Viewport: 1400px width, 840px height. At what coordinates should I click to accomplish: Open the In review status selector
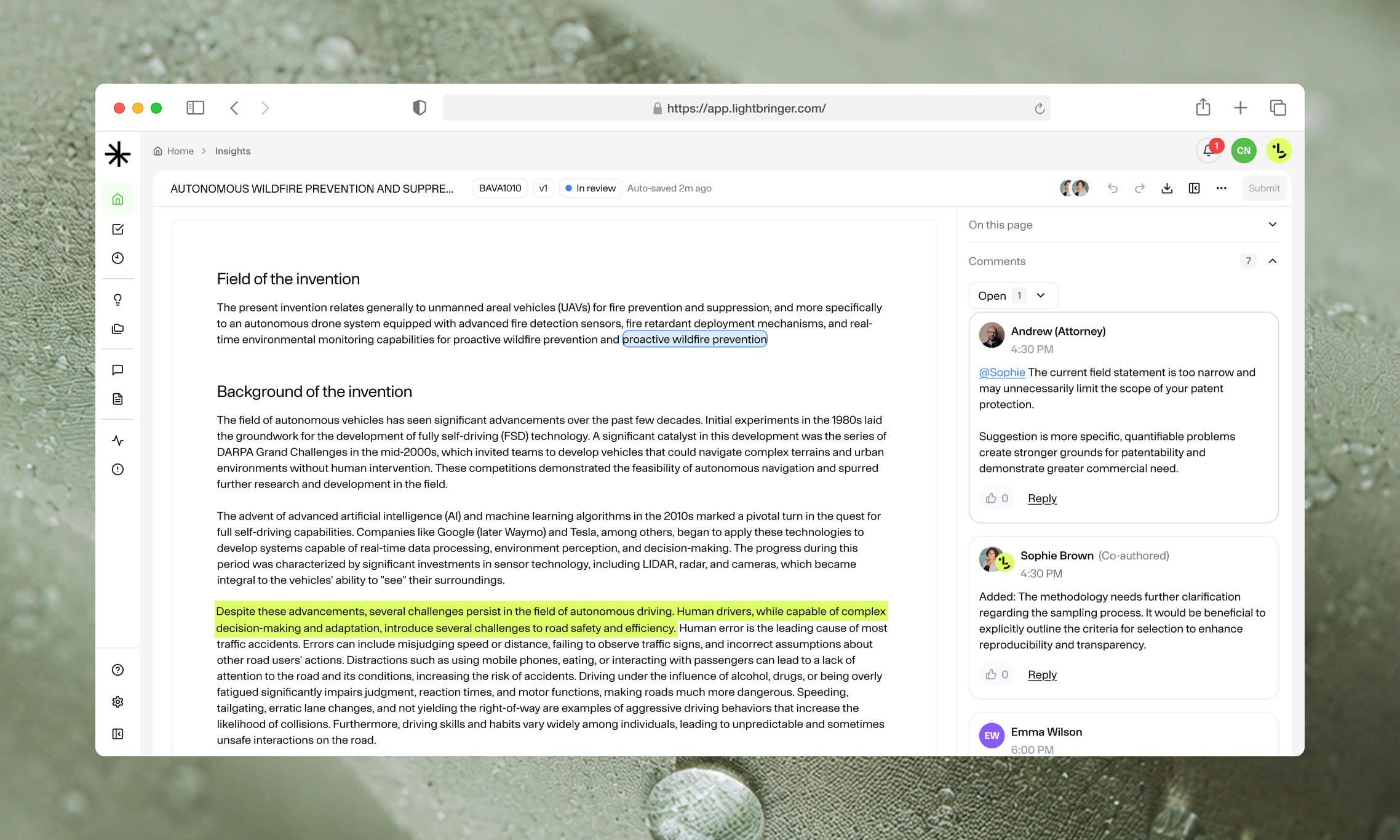tap(591, 188)
